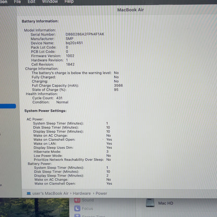The height and width of the screenshot is (217, 217).
Task: Select firmware version value 1002
Action: tap(70, 56)
